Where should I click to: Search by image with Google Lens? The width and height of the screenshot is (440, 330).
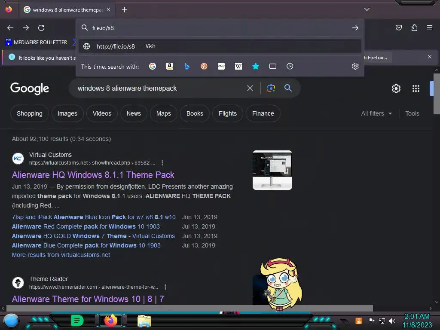(271, 89)
